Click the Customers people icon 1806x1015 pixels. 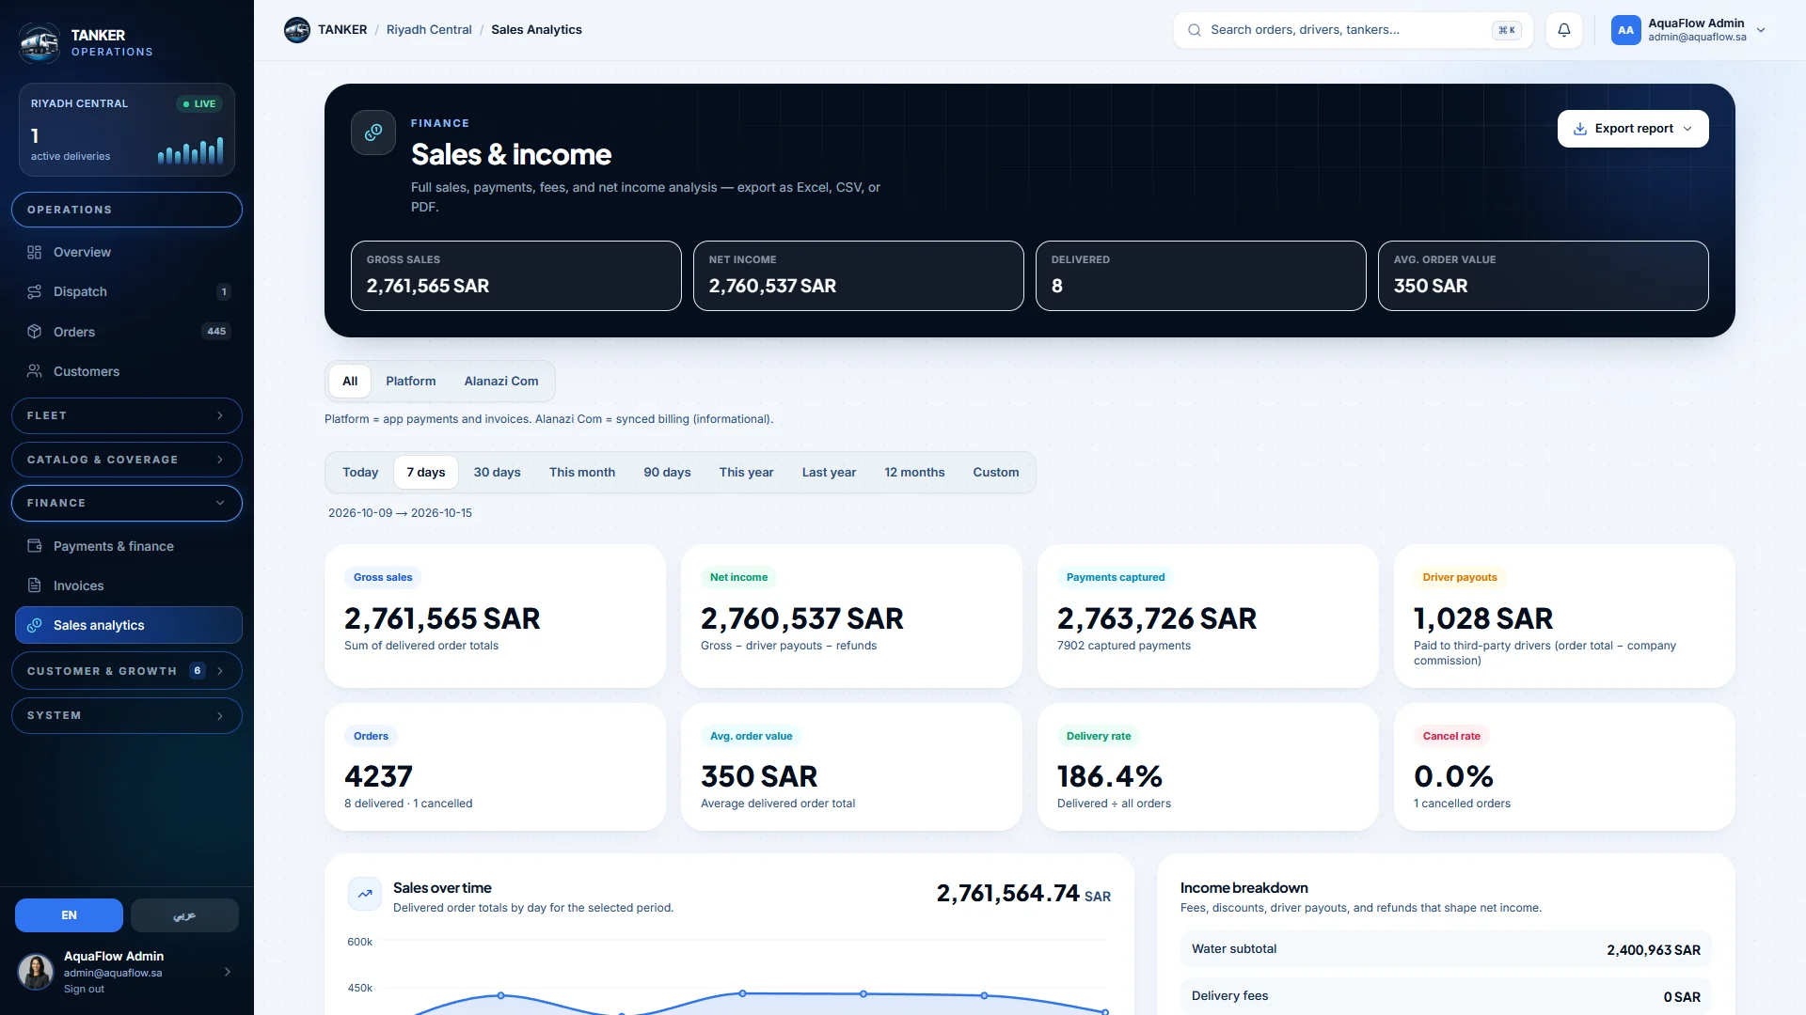(35, 371)
